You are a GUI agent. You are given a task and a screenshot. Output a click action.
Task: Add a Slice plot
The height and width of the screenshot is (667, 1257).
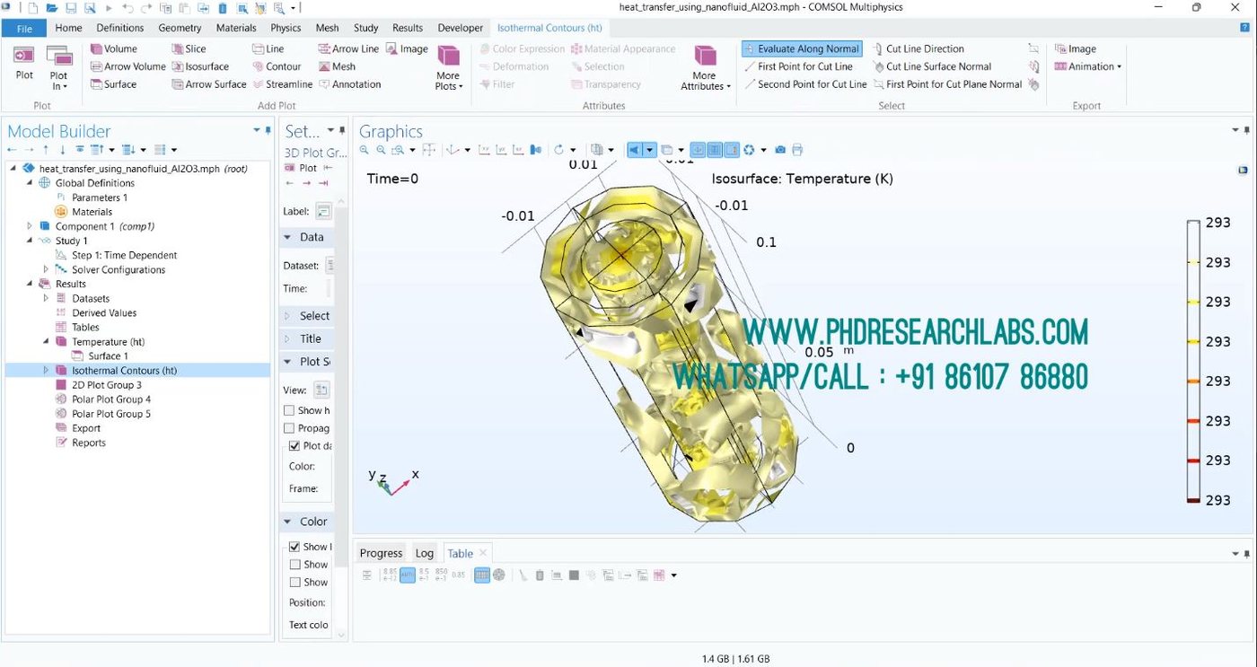point(189,48)
